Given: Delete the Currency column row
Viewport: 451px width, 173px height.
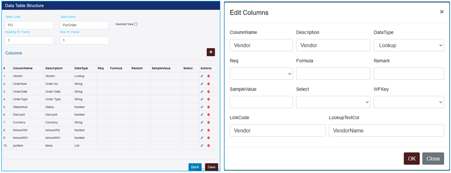Looking at the screenshot, I should tap(209, 122).
